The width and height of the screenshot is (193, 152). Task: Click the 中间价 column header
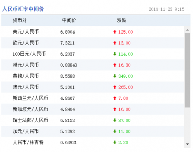(x=69, y=20)
